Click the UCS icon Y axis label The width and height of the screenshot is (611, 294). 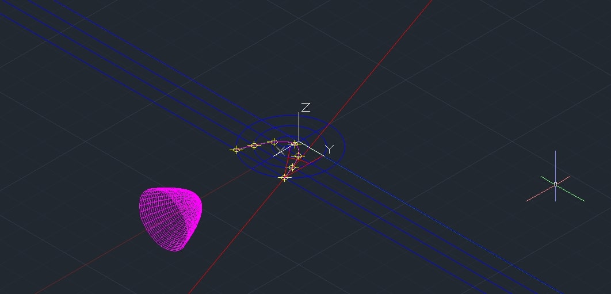click(x=330, y=150)
